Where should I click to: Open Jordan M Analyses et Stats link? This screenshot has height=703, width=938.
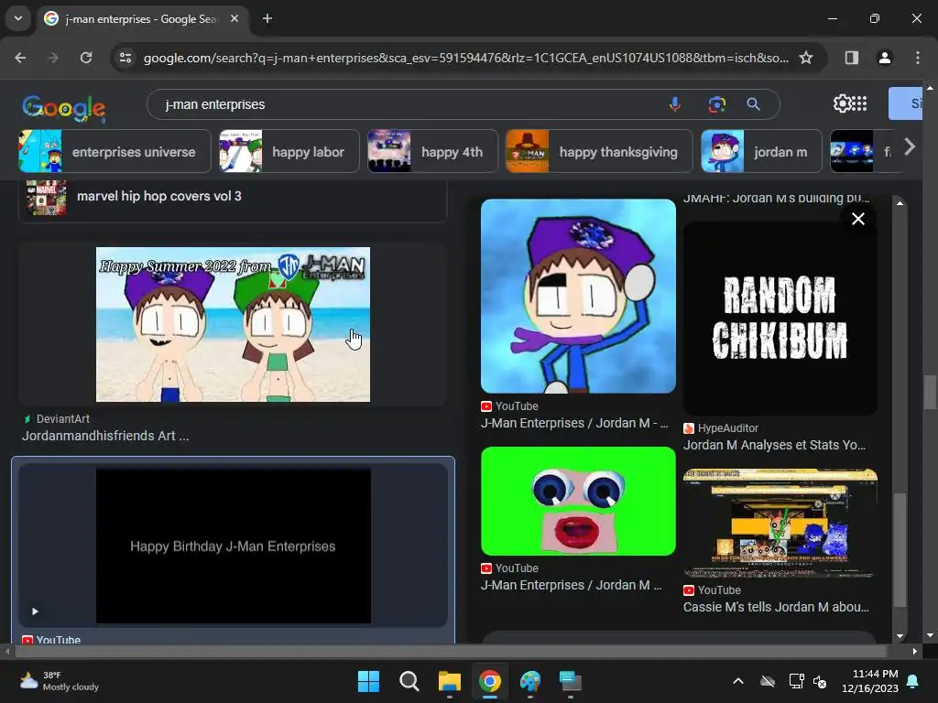pyautogui.click(x=774, y=445)
